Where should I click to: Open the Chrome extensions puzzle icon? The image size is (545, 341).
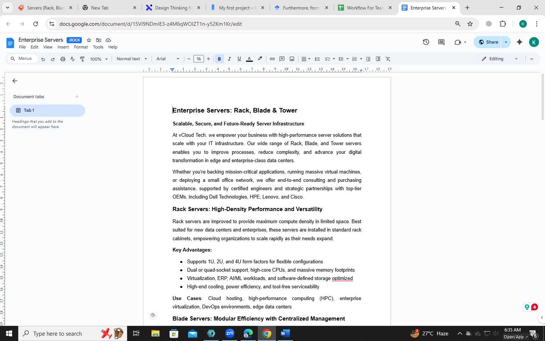[503, 23]
